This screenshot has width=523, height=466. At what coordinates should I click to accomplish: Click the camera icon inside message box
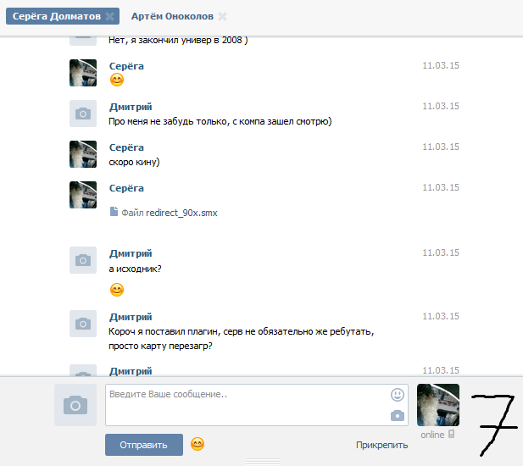[x=398, y=416]
